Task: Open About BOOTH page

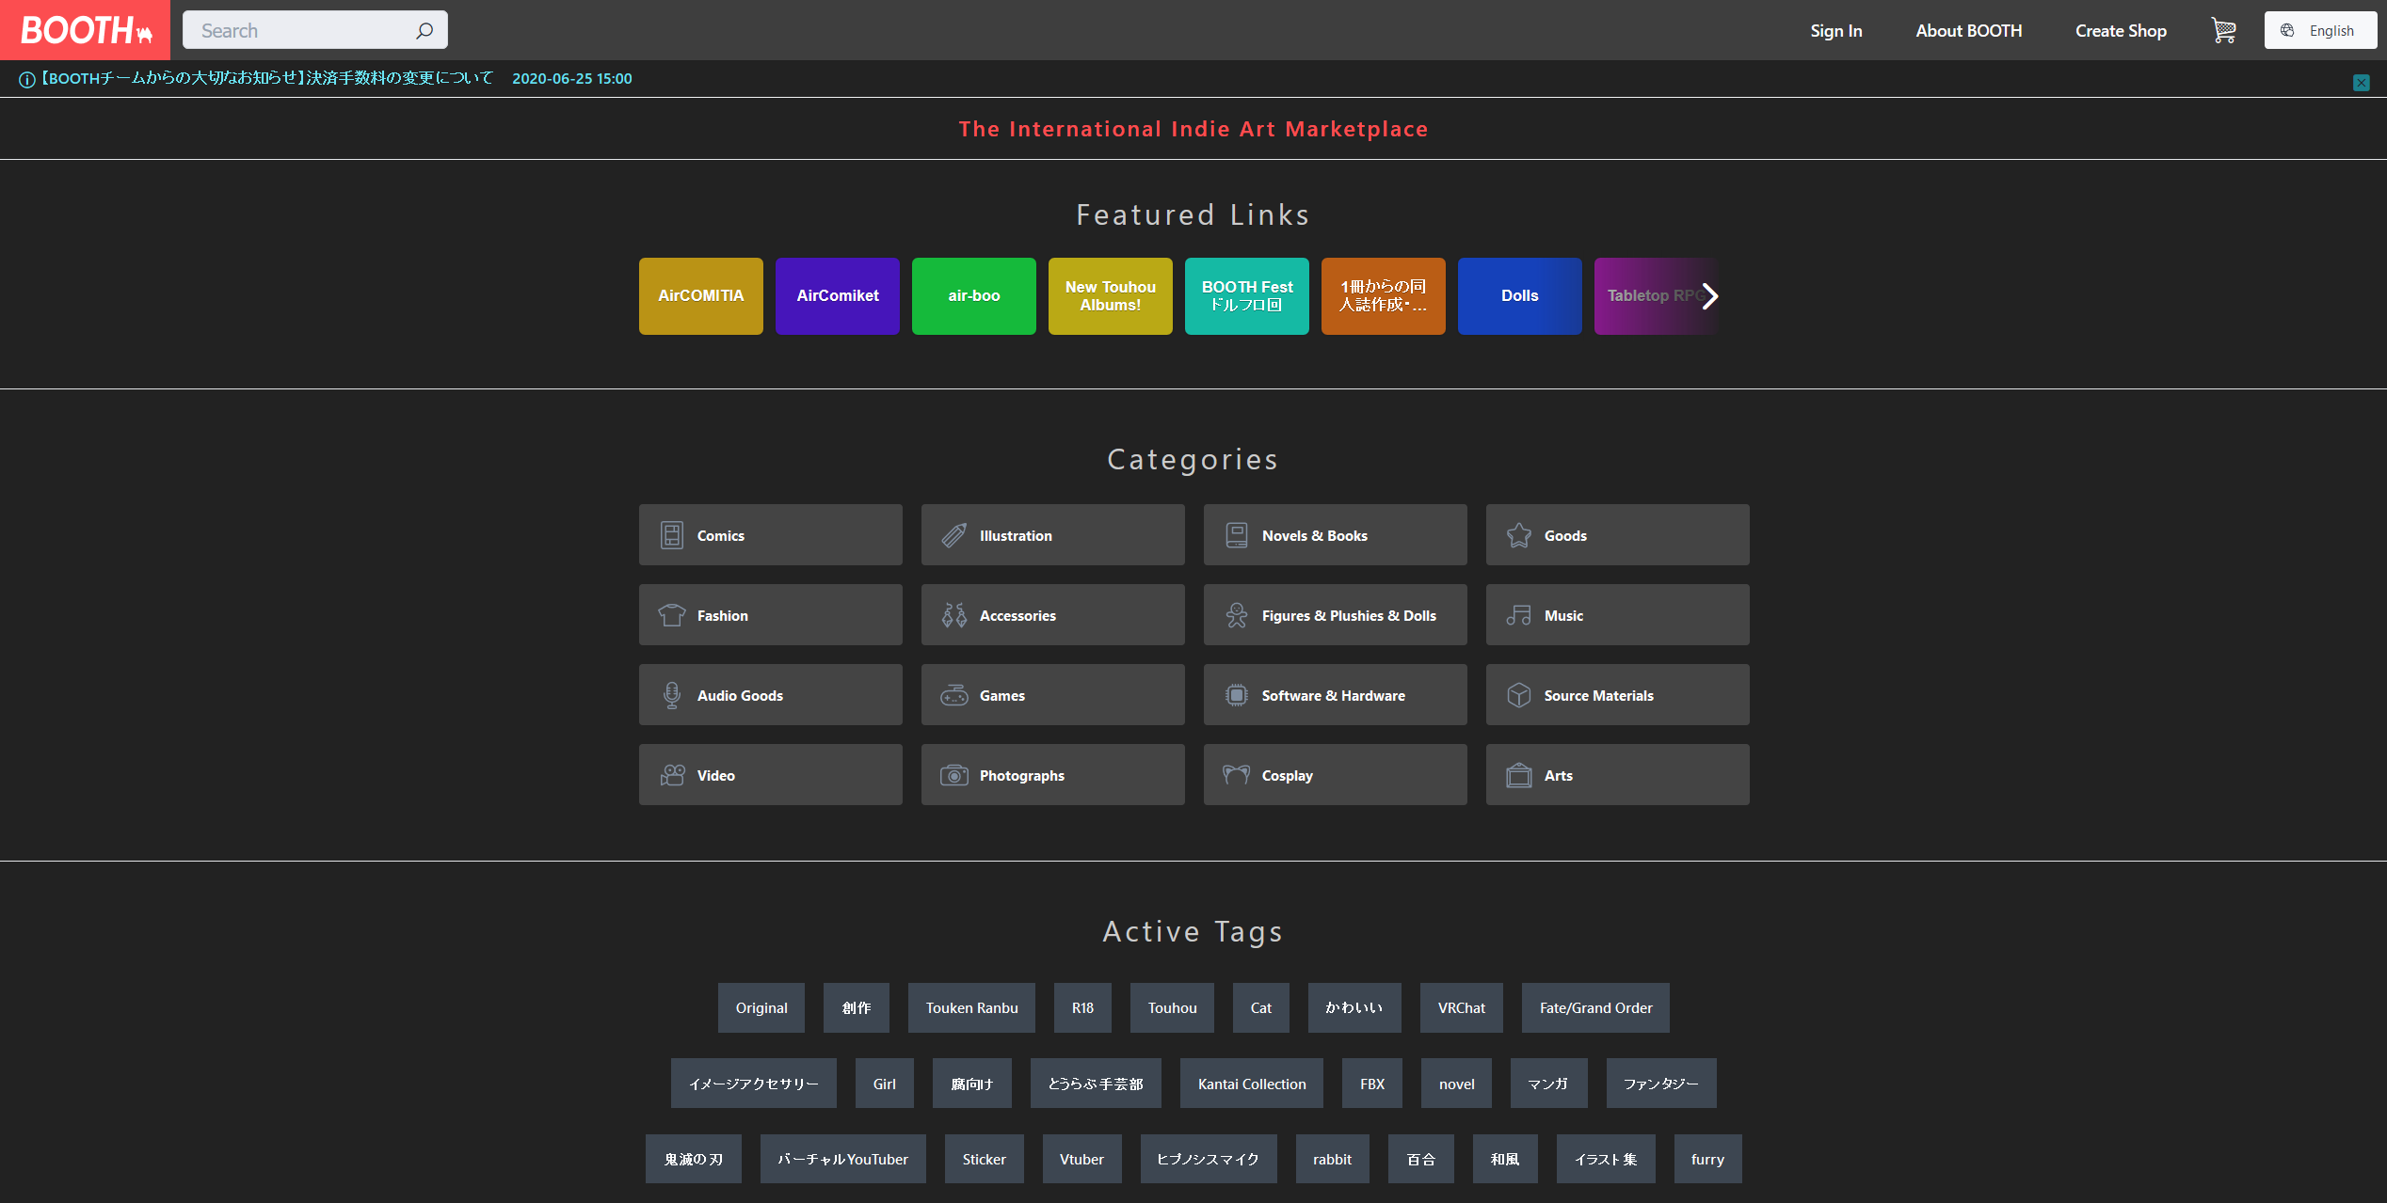Action: pos(1968,30)
